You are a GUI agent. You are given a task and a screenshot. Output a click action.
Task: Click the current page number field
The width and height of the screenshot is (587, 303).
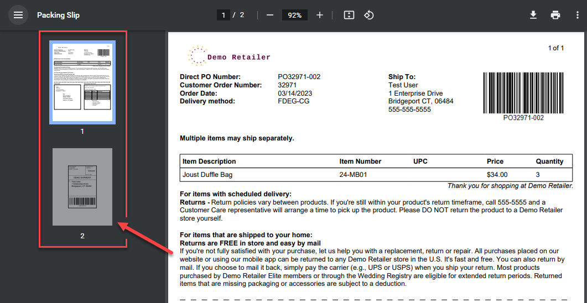click(x=224, y=15)
